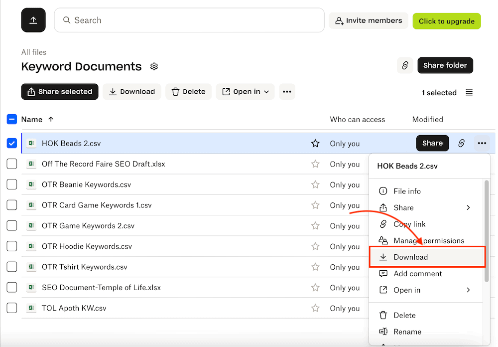Open OTR Game Keywords 2.csv file name
498x347 pixels.
(88, 226)
